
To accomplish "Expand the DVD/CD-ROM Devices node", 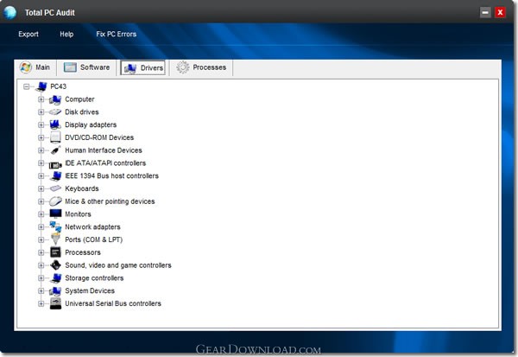I will click(41, 137).
